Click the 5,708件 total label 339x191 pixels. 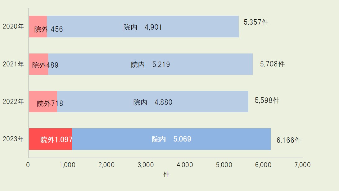[x=272, y=64]
